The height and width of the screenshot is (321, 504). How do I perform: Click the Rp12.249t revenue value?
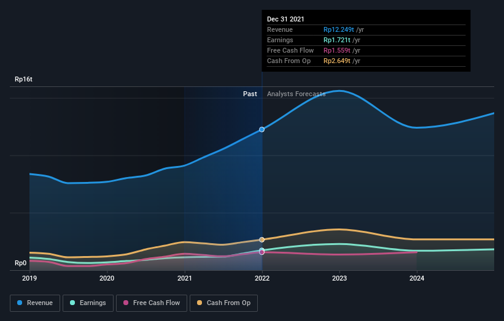click(x=338, y=29)
